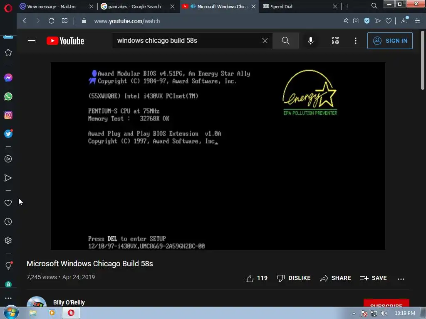Open a new tab with the plus button

[347, 6]
